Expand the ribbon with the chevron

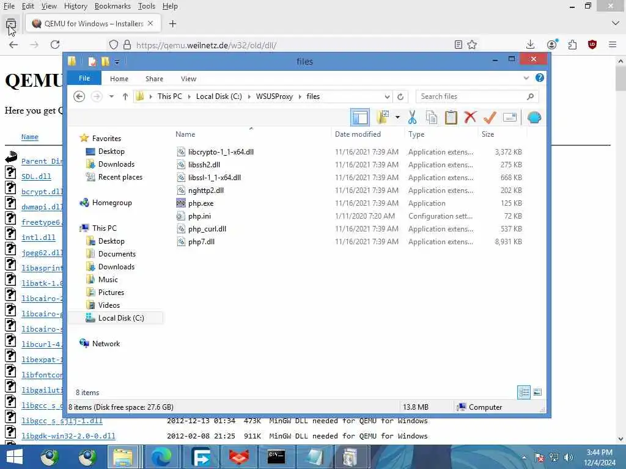(x=526, y=78)
